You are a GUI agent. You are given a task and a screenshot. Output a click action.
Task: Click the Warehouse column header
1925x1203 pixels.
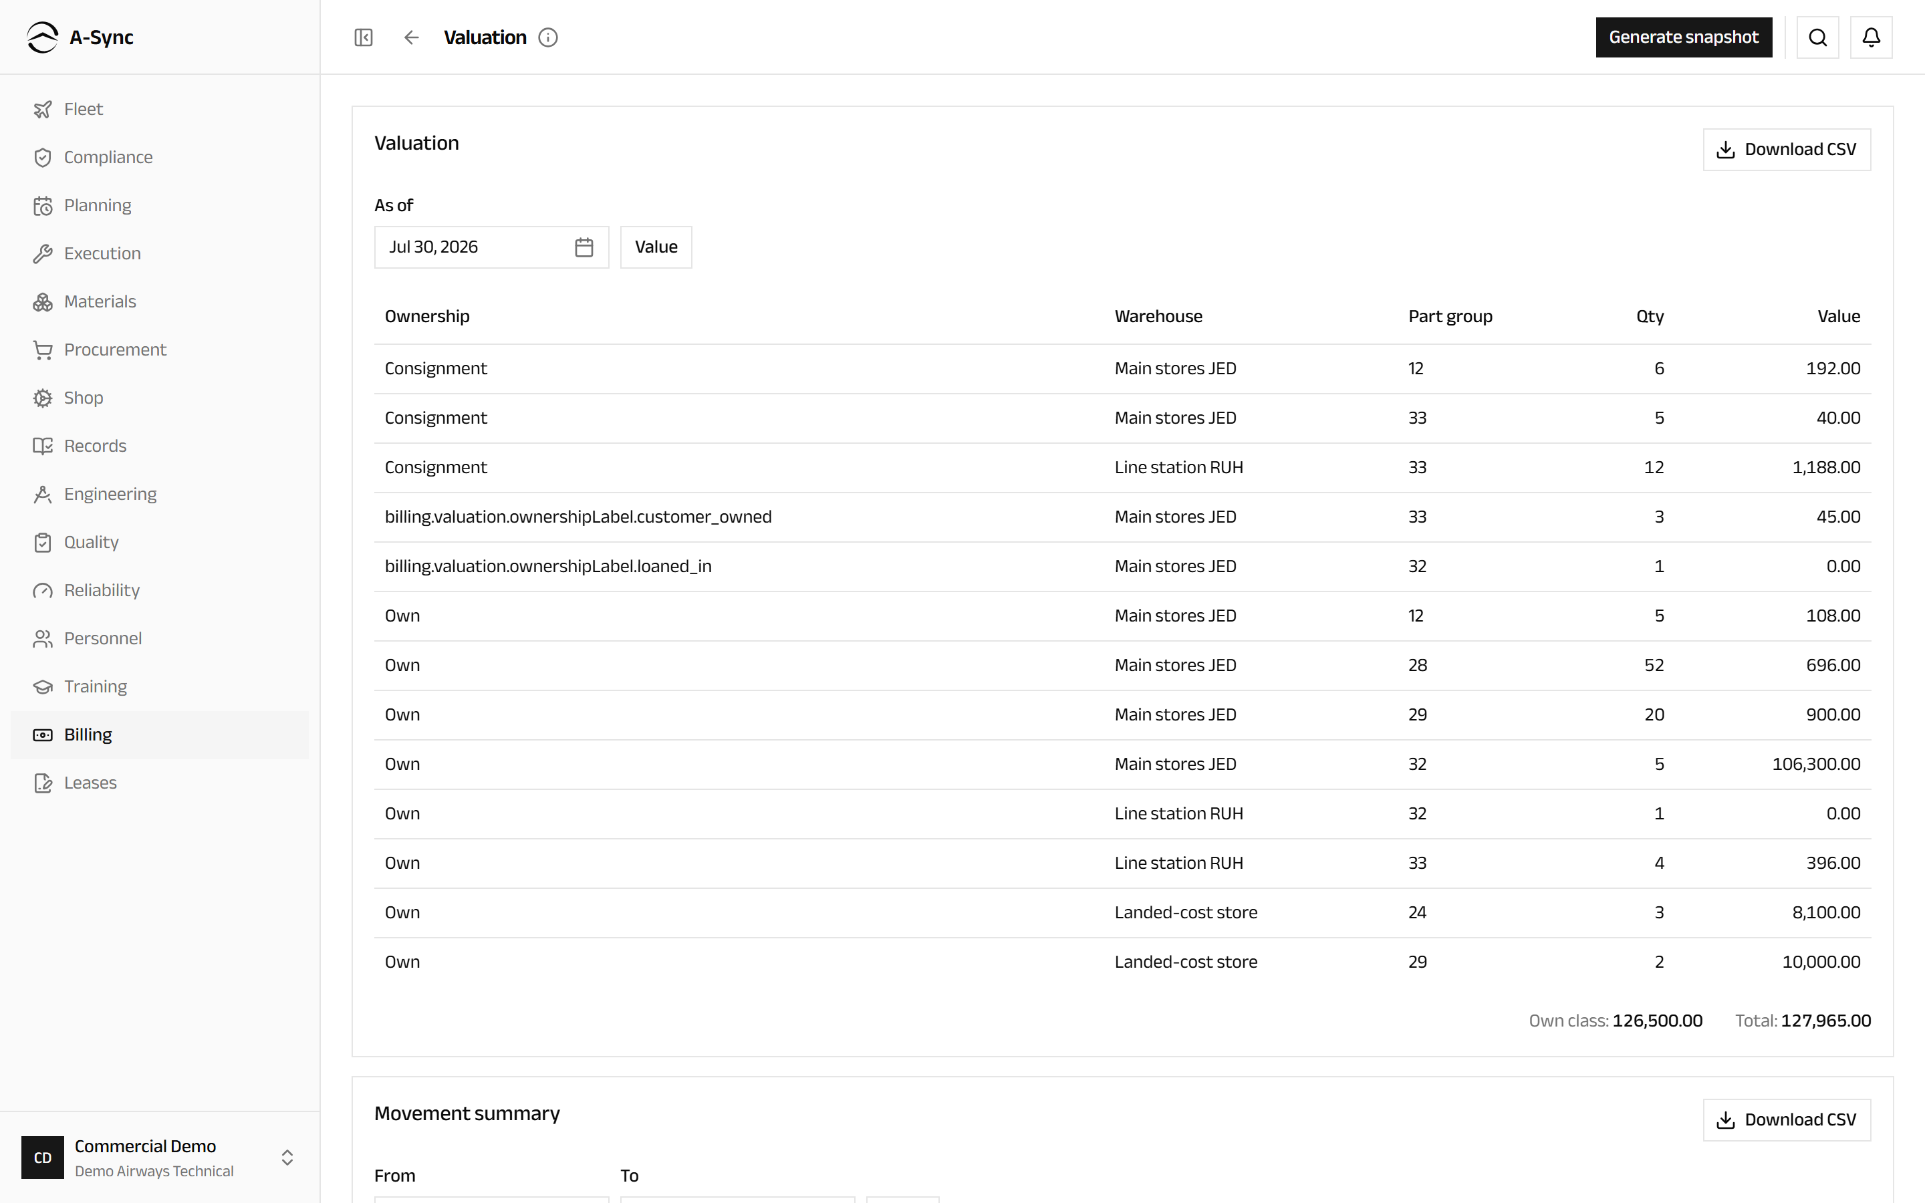pyautogui.click(x=1158, y=317)
